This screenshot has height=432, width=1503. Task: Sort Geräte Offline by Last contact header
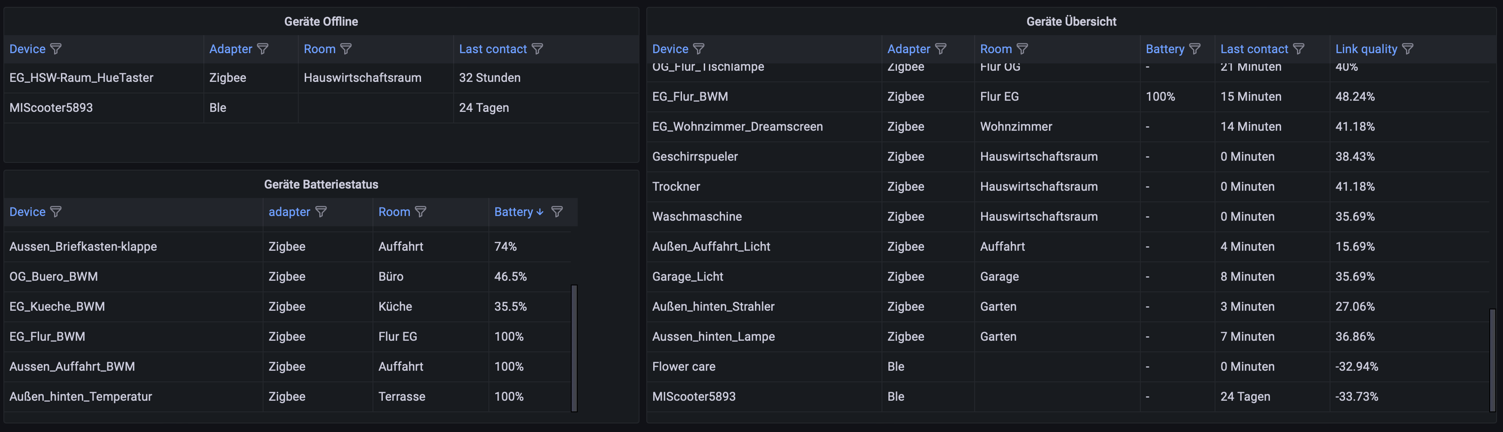(x=492, y=49)
